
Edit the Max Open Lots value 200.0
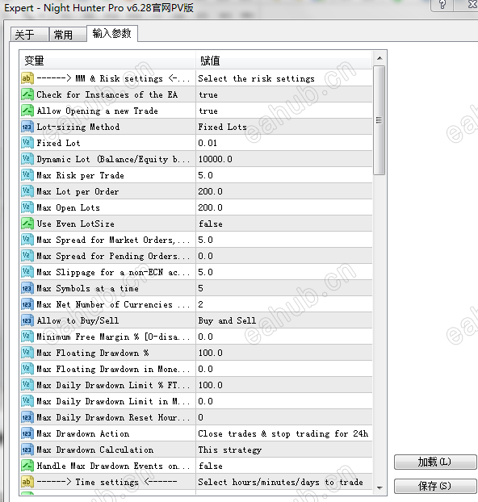click(284, 207)
